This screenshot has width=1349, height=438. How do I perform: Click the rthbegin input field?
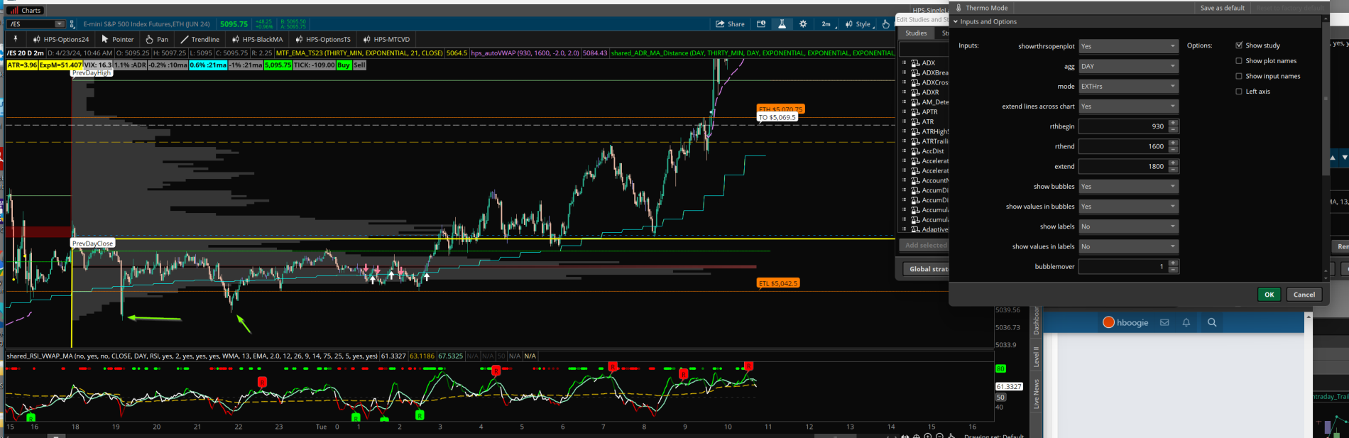click(x=1122, y=126)
